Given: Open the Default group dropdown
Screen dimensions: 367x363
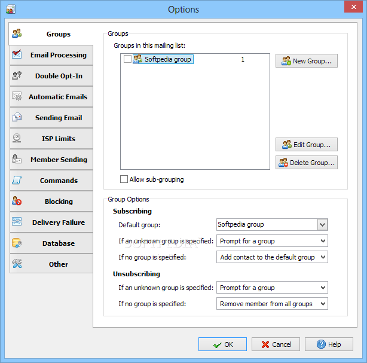Looking at the screenshot, I should tap(323, 225).
